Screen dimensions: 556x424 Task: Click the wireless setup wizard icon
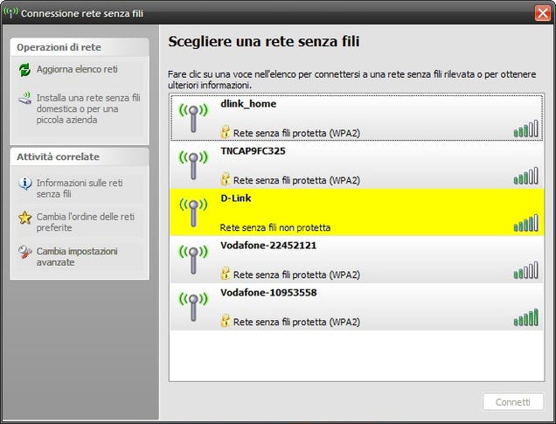24,98
